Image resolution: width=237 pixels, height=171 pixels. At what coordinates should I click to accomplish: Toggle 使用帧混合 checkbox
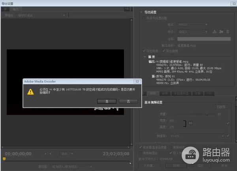(140, 153)
